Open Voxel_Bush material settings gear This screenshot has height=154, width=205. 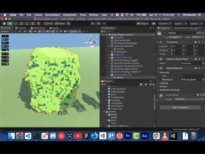pyautogui.click(x=203, y=95)
